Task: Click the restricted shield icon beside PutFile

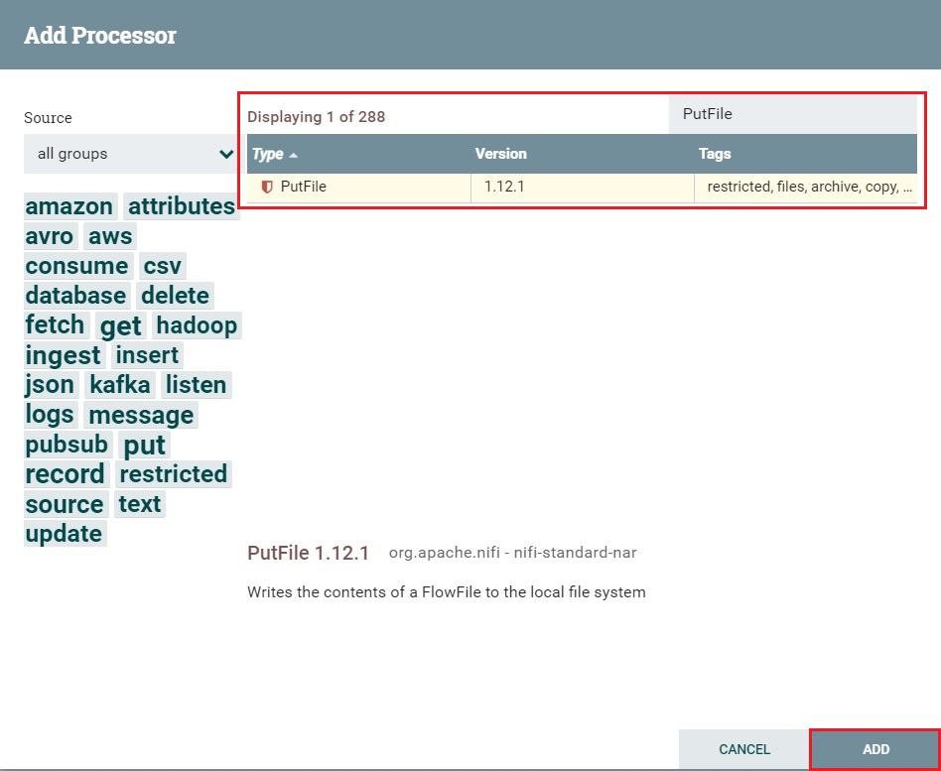Action: [267, 187]
